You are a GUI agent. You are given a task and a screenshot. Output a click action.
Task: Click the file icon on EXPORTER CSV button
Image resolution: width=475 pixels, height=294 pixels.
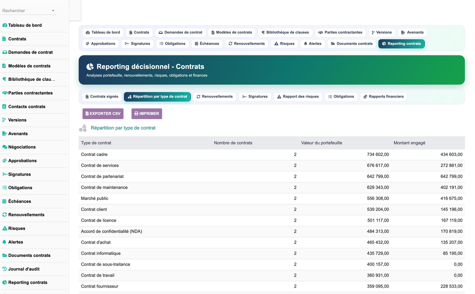(x=87, y=114)
